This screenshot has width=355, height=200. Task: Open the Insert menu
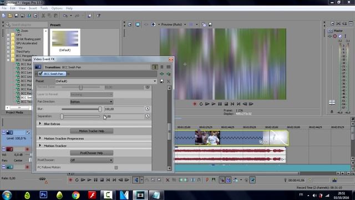pos(33,8)
